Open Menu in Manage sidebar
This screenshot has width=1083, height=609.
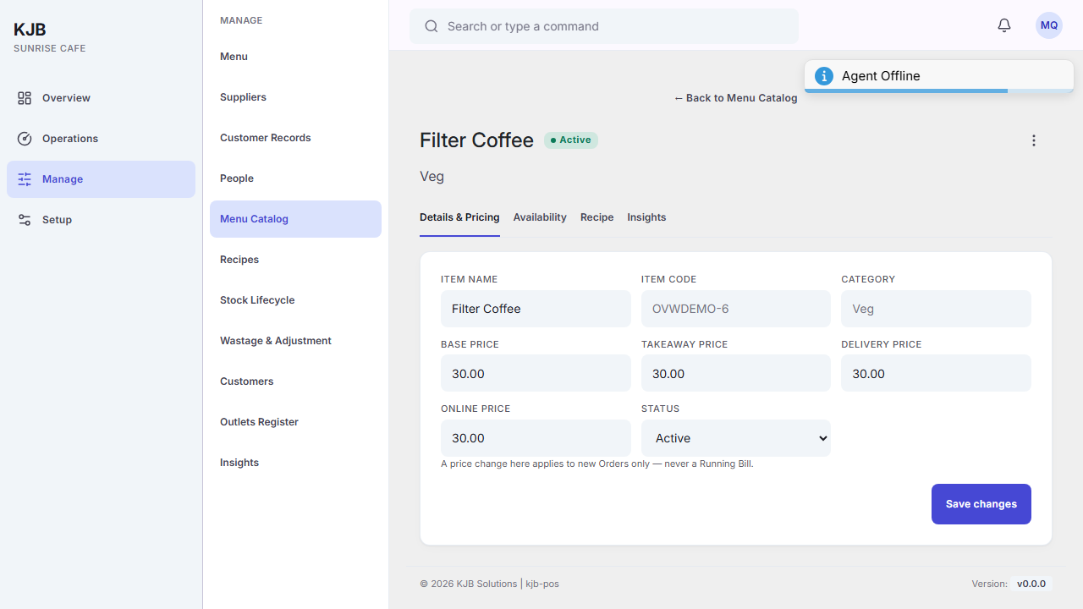click(x=295, y=57)
